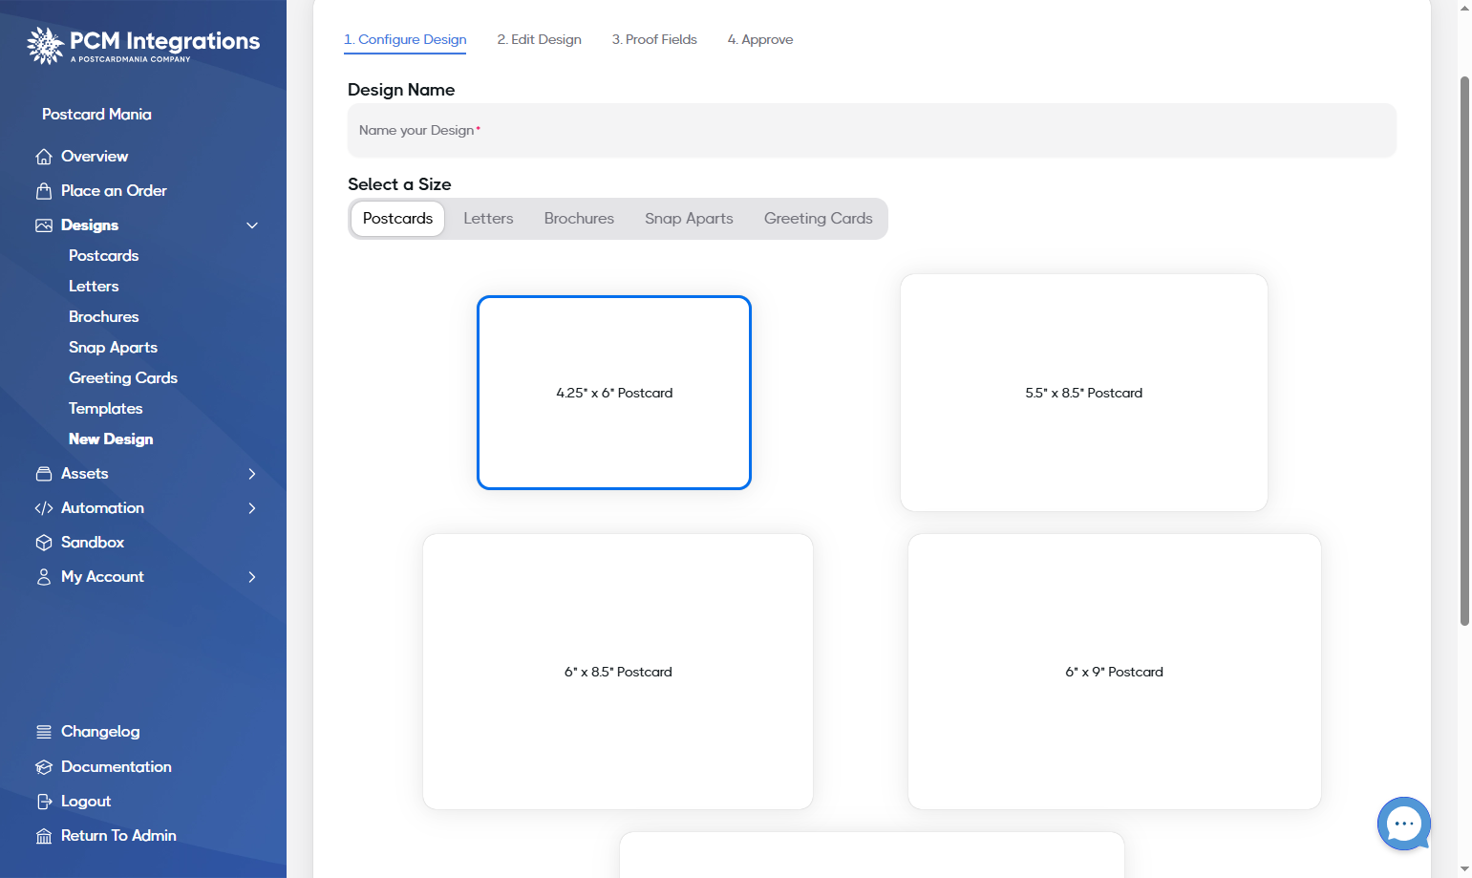This screenshot has height=878, width=1472.
Task: Click the PCM Integrations snowflake logo
Action: [45, 45]
